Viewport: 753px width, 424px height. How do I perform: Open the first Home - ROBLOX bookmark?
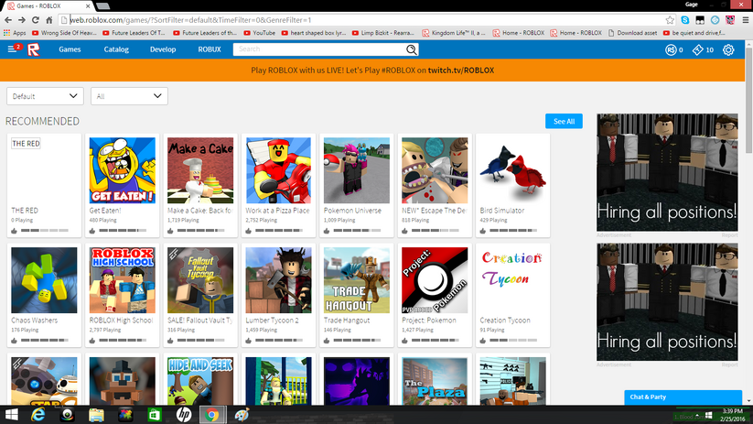point(519,33)
